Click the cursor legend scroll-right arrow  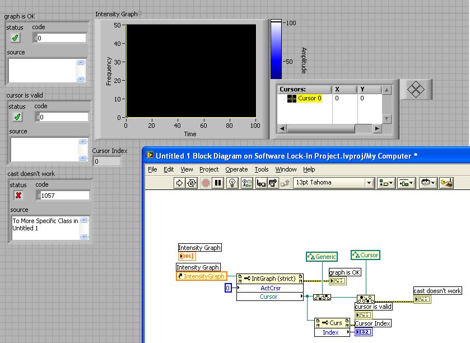tap(377, 129)
